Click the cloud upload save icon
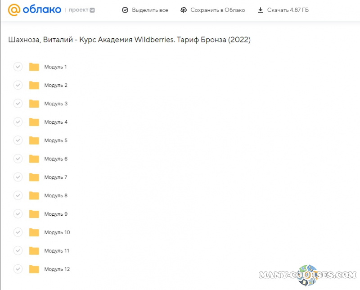This screenshot has height=290, width=360. [x=183, y=10]
